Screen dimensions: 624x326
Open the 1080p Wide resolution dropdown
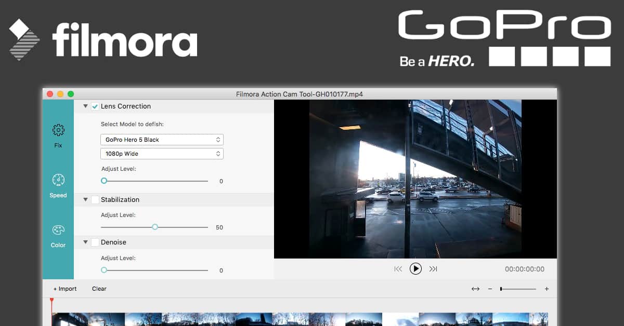click(x=162, y=154)
